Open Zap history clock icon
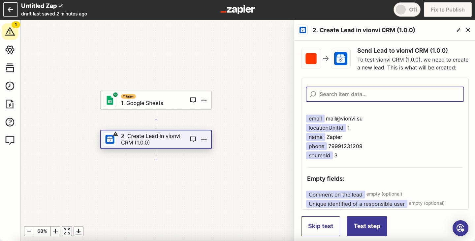This screenshot has height=241, width=475. click(x=10, y=86)
